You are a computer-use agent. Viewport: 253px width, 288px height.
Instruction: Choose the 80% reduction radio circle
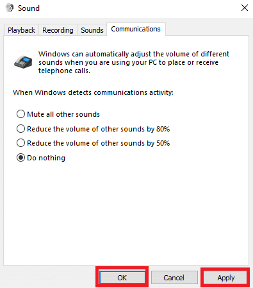click(20, 129)
